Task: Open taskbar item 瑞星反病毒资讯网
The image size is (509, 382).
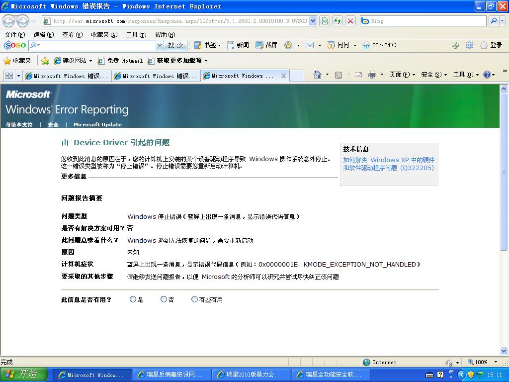Action: click(x=171, y=375)
